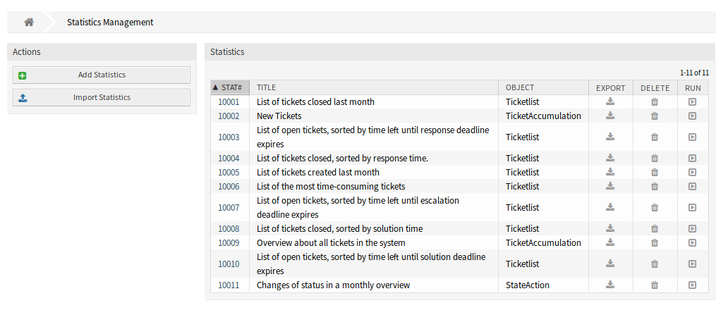This screenshot has width=723, height=315.
Task: Open statistic number 10002 link
Action: 229,116
